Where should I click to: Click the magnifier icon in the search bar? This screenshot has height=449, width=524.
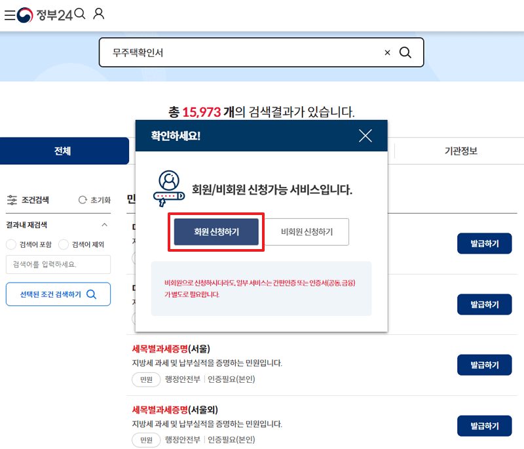coord(405,52)
